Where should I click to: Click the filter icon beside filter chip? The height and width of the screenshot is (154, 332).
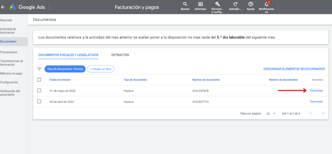(x=39, y=69)
